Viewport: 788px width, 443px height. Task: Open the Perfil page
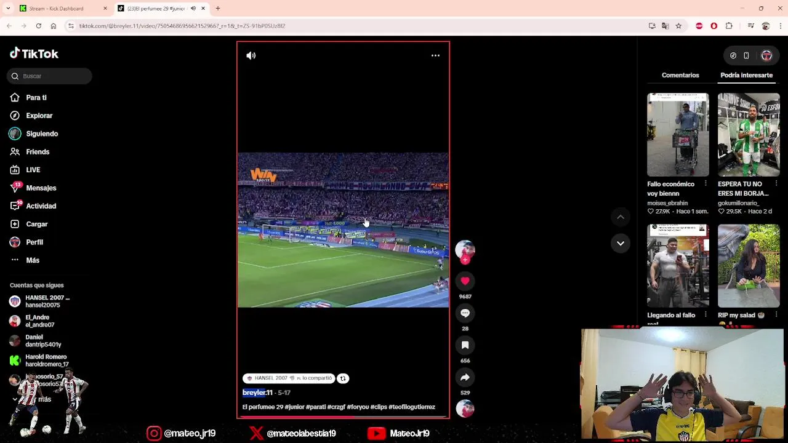[x=26, y=242]
